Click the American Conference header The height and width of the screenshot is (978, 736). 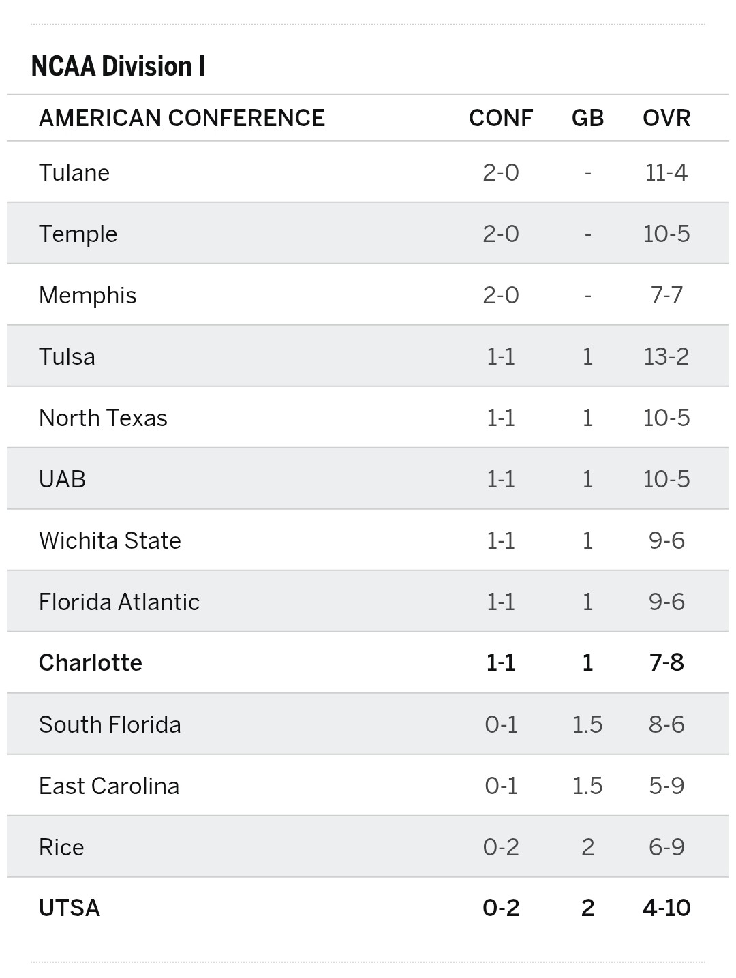point(182,118)
